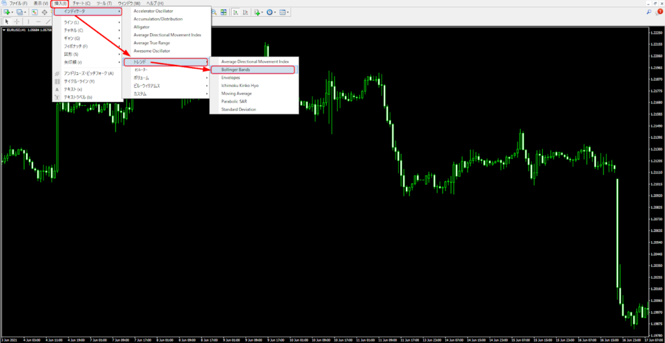Viewport: 665px width, 343px height.
Task: Open the ファイル (F) menu
Action: click(18, 3)
